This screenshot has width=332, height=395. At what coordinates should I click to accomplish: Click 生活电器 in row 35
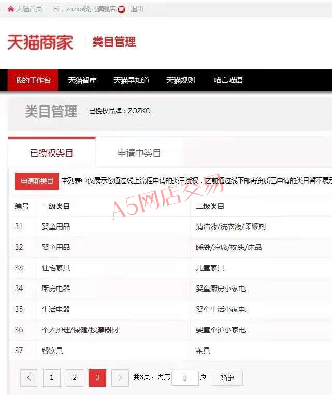click(x=56, y=309)
